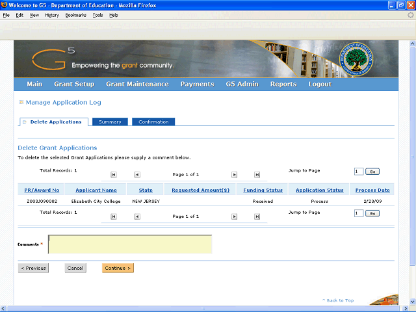Click the Process application status cell

point(319,201)
